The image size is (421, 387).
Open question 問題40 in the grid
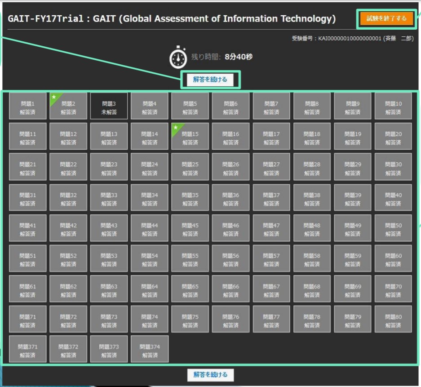[393, 197]
